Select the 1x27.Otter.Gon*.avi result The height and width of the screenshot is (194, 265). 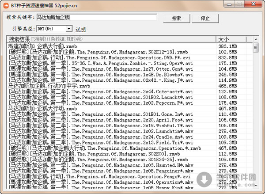point(101,69)
